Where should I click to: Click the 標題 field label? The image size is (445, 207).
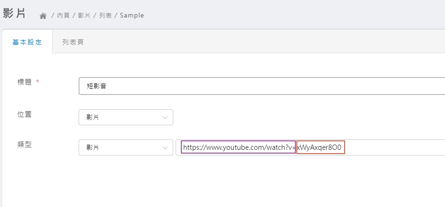(x=25, y=82)
